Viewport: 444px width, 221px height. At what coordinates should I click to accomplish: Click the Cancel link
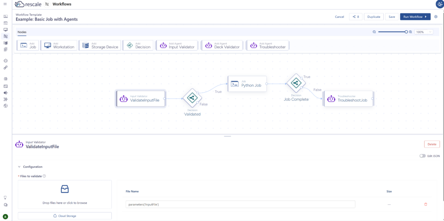(x=339, y=17)
